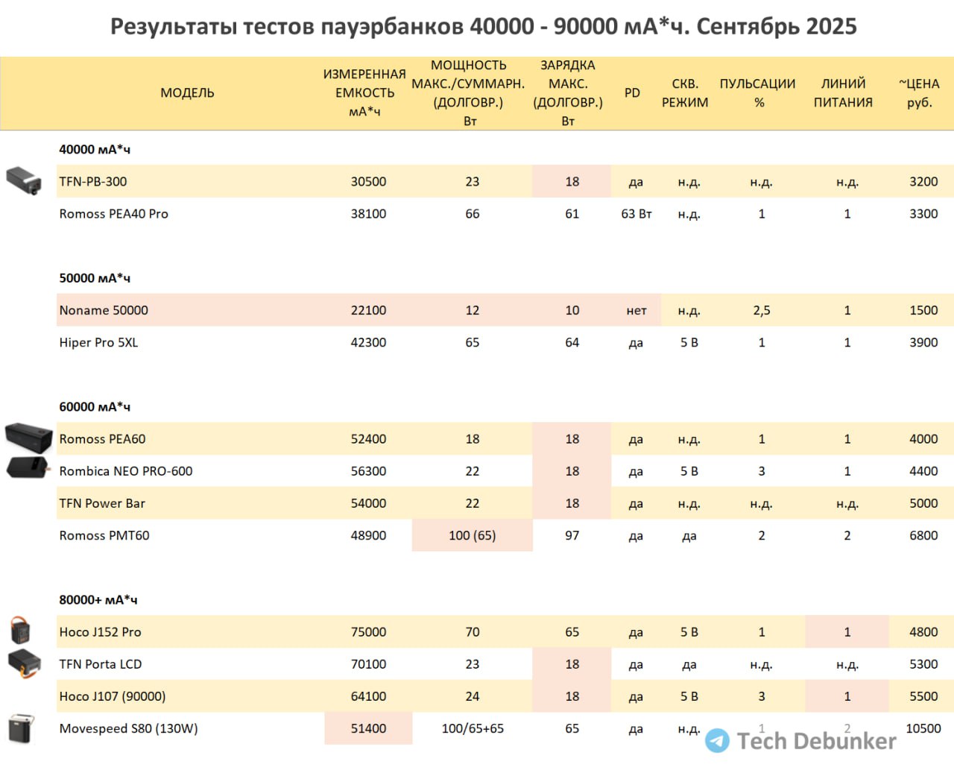The height and width of the screenshot is (776, 954).
Task: Click price 3300 for Romoss PEA40 Pro
Action: pos(923,214)
